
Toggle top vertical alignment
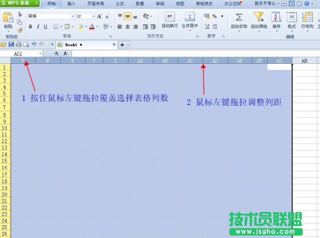tap(120, 16)
